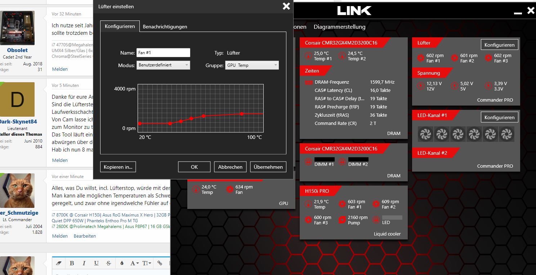This screenshot has height=275, width=536.
Task: Click Melden under Dark-Skynet84's post
Action: click(x=60, y=160)
